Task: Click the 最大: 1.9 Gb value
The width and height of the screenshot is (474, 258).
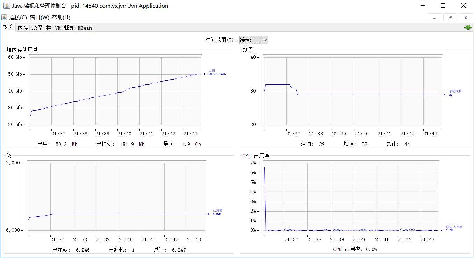Action: 182,144
